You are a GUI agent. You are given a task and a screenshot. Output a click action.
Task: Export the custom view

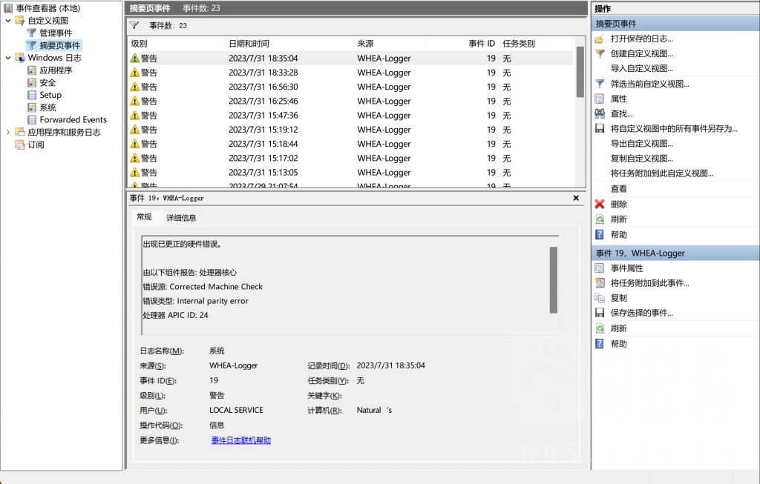(644, 143)
